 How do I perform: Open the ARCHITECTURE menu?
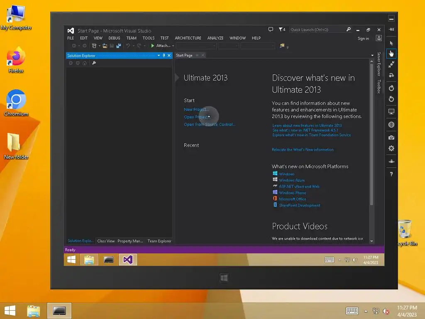click(188, 38)
